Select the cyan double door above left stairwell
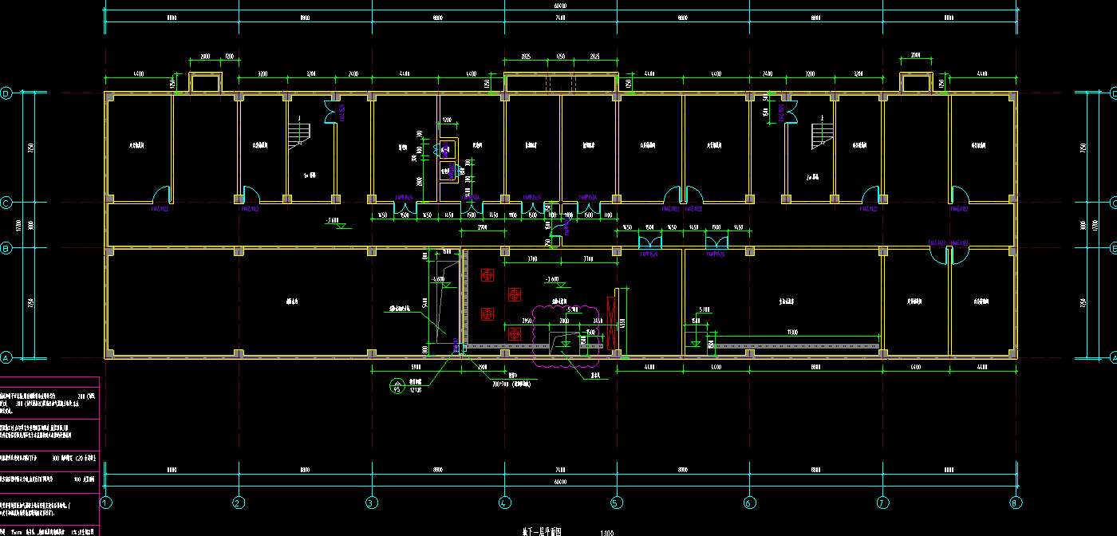This screenshot has height=536, width=1117. [330, 113]
